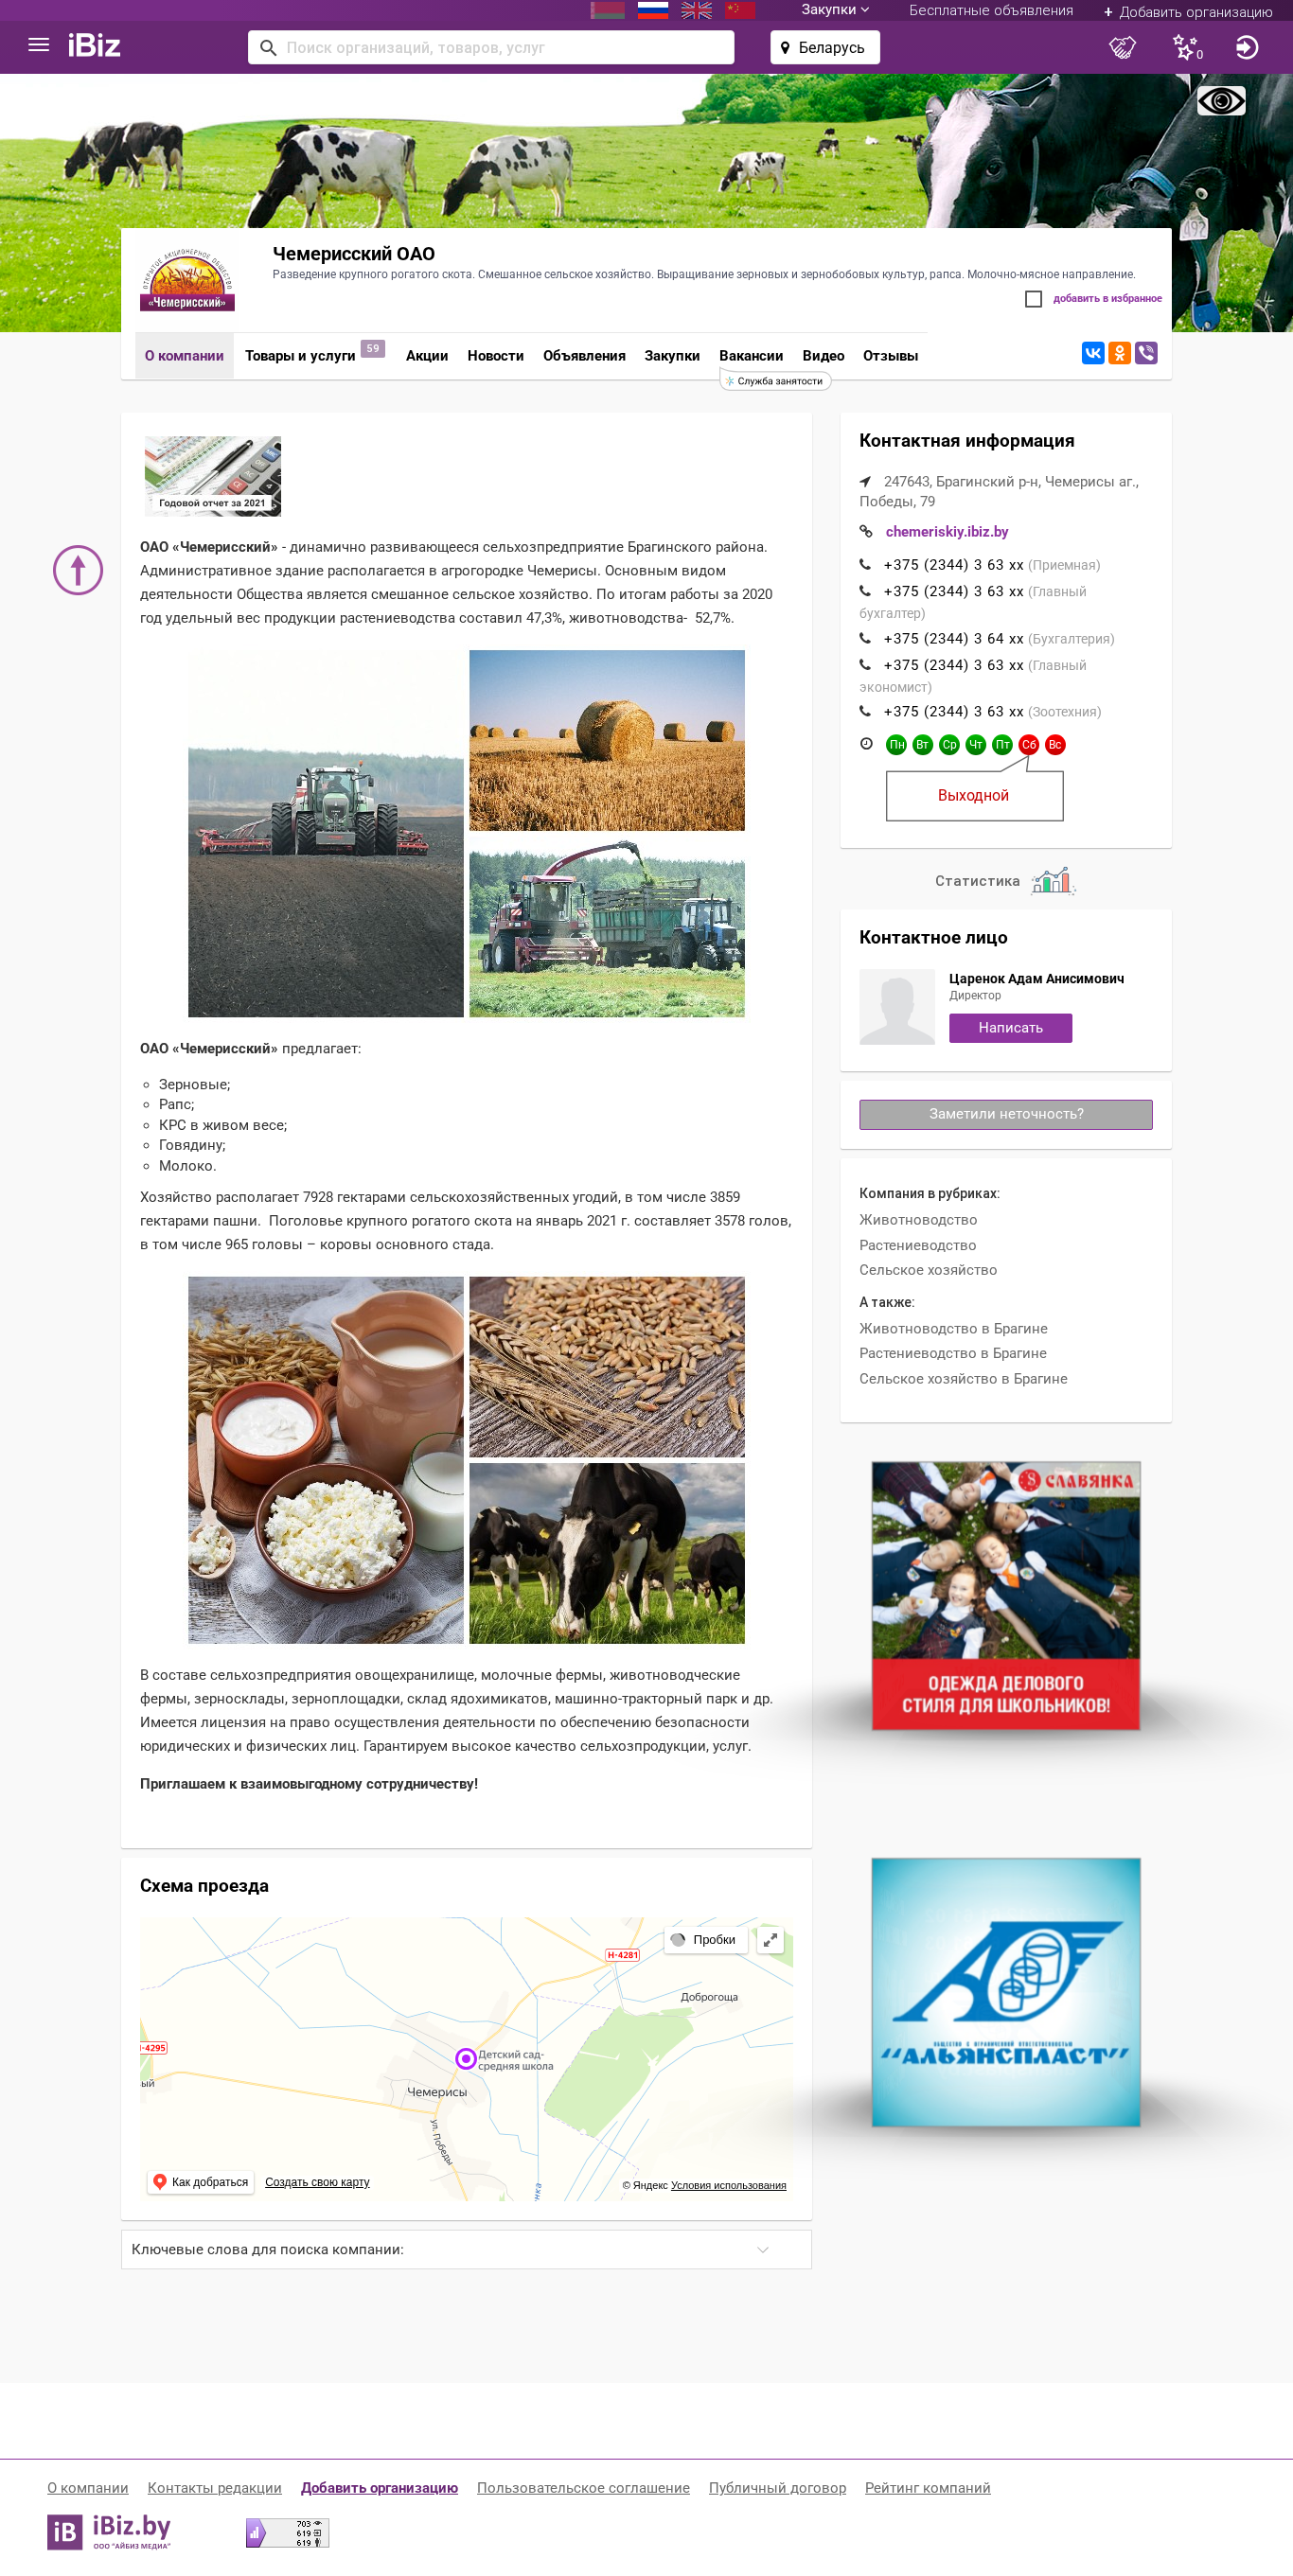Expand Ключевые слова для поиска компании section
This screenshot has width=1293, height=2576.
coord(466,2249)
